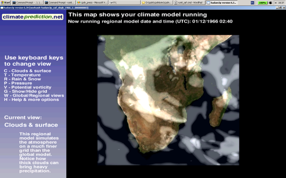This screenshot has height=178, width=286.
Task: Minimize the hadam3p window
Action: [277, 8]
